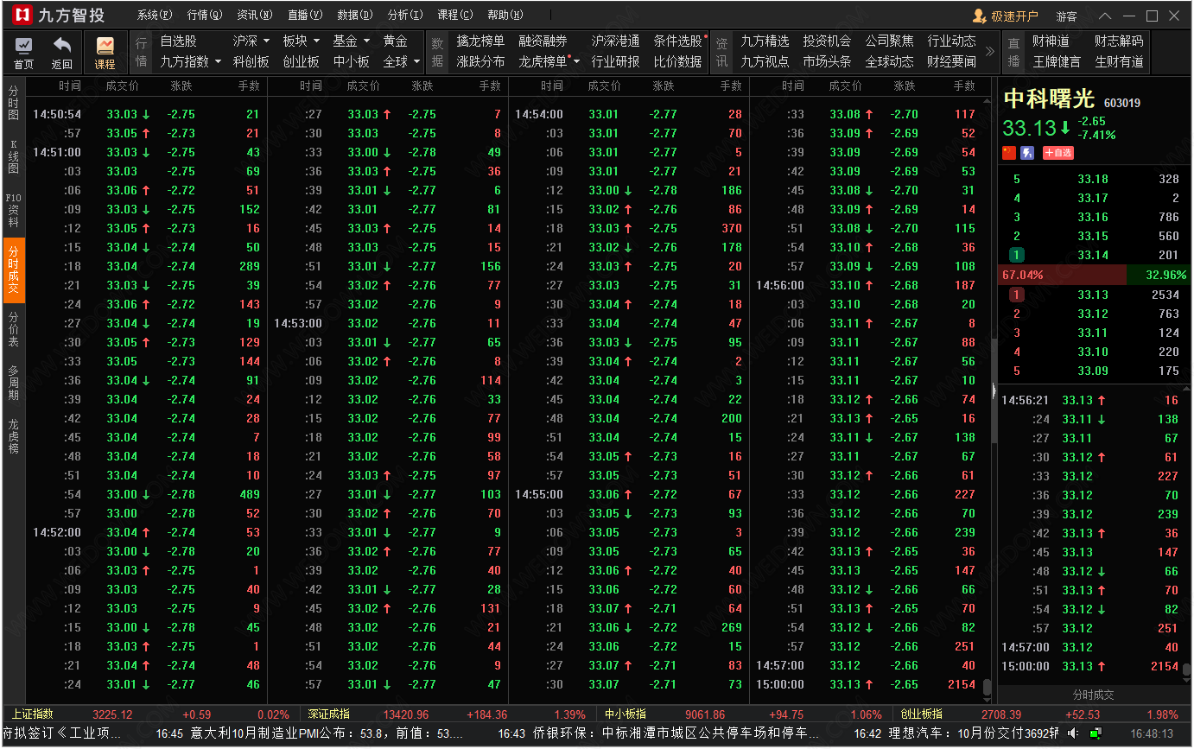Open the 全球 dropdown
Viewport: 1194px width, 749px height.
[x=402, y=61]
